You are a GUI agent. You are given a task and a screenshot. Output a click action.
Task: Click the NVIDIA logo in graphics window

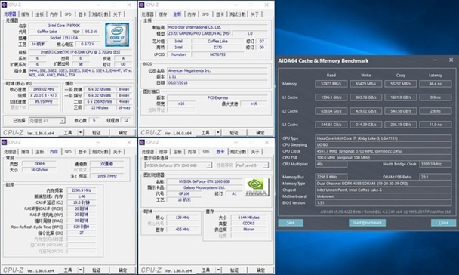click(257, 187)
